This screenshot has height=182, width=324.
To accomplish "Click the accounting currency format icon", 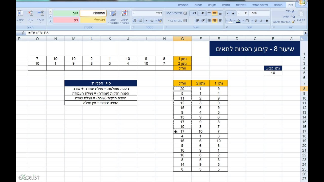I will click(x=160, y=21).
